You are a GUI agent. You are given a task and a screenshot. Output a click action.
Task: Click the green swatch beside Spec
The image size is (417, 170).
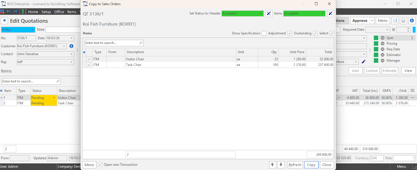[x=376, y=38]
